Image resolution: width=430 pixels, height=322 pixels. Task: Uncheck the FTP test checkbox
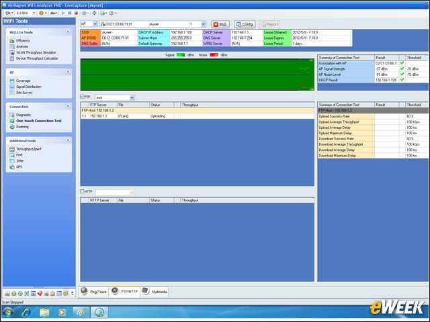coord(82,97)
